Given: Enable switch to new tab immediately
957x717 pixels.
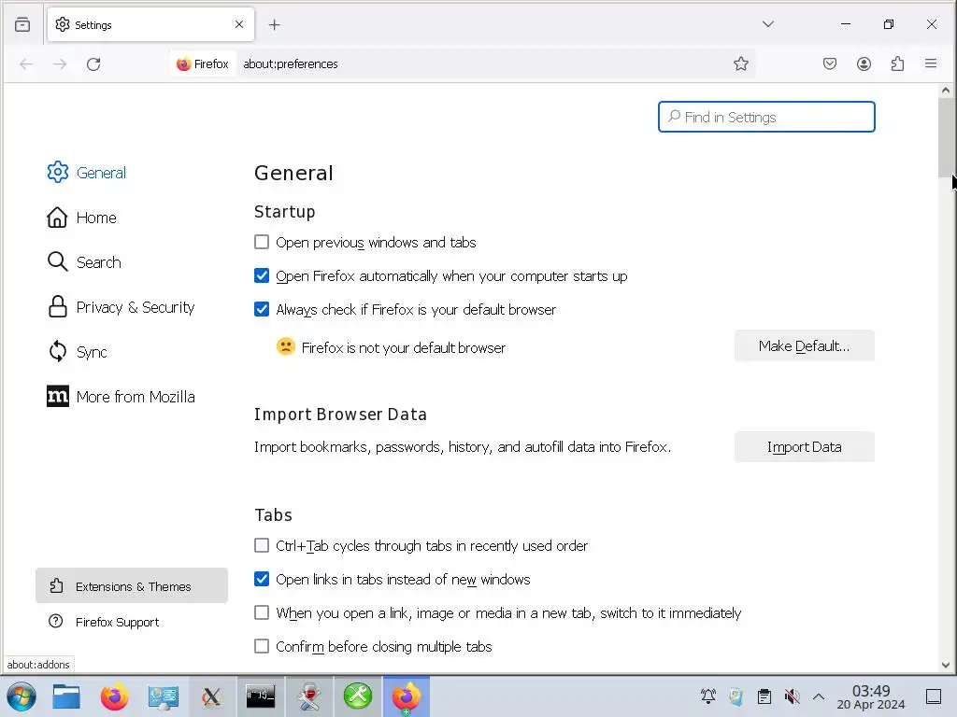Looking at the screenshot, I should tap(262, 612).
